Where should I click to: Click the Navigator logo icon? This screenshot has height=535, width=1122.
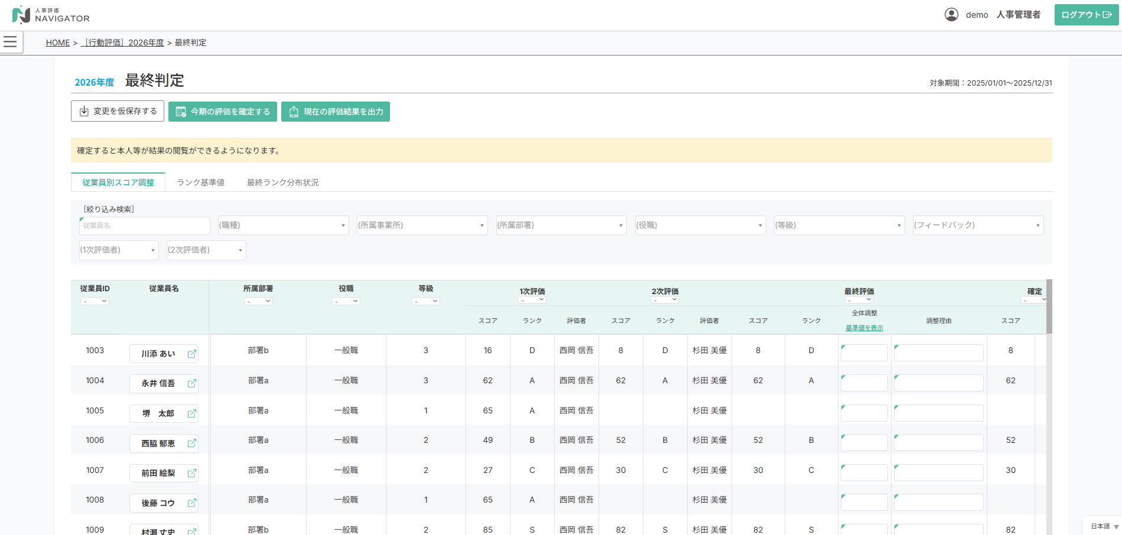(x=21, y=15)
